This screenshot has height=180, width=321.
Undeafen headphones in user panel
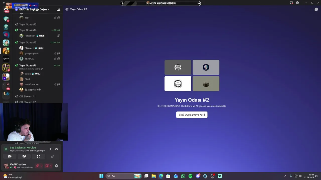click(x=47, y=166)
